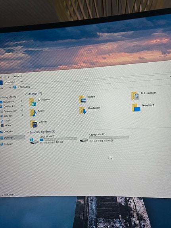Screen dimensions: 171x228
Task: Open Hurtig adgang in sidebar
Action: (x=9, y=97)
